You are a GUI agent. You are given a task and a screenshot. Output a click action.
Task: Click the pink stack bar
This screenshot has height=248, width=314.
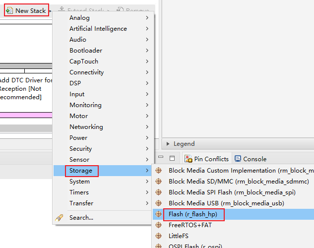(x=26, y=115)
